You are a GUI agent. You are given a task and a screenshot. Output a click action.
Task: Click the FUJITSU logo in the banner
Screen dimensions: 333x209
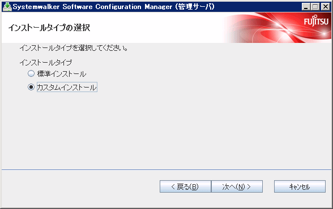tap(316, 21)
